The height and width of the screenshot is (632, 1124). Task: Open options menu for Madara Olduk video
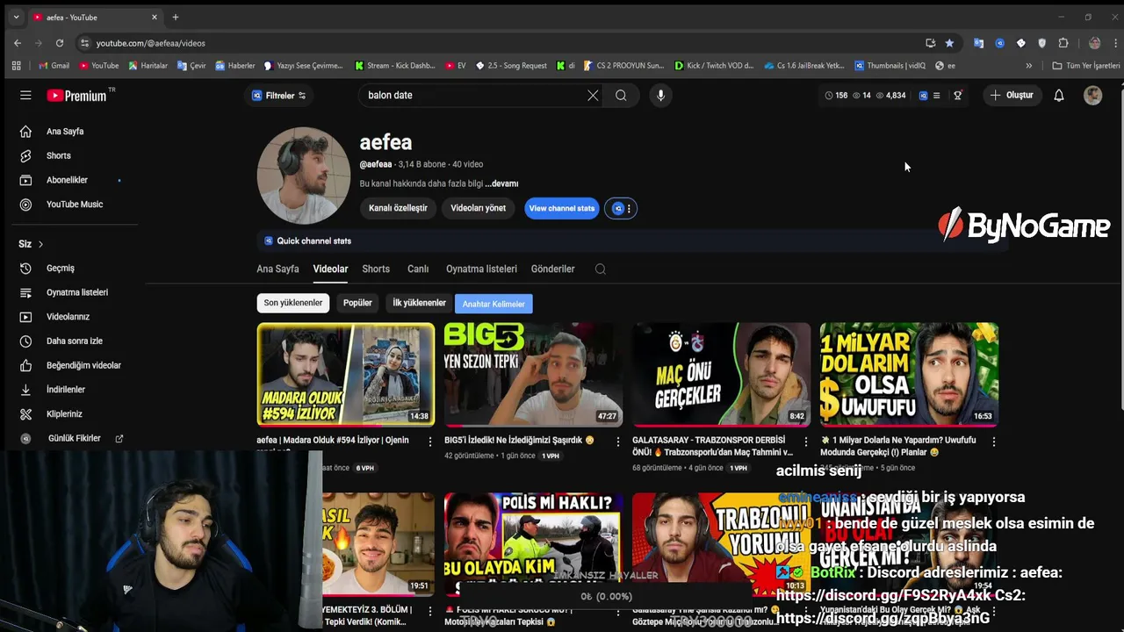coord(429,442)
